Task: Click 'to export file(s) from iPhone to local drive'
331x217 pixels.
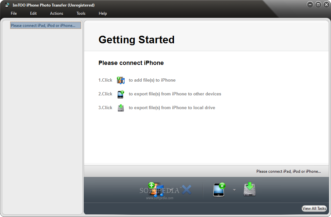Action: (172, 108)
